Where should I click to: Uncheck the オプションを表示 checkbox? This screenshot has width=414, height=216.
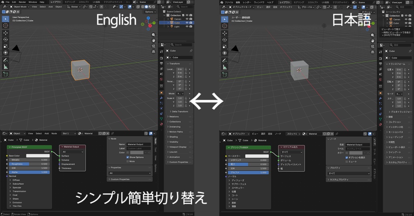coord(346,157)
